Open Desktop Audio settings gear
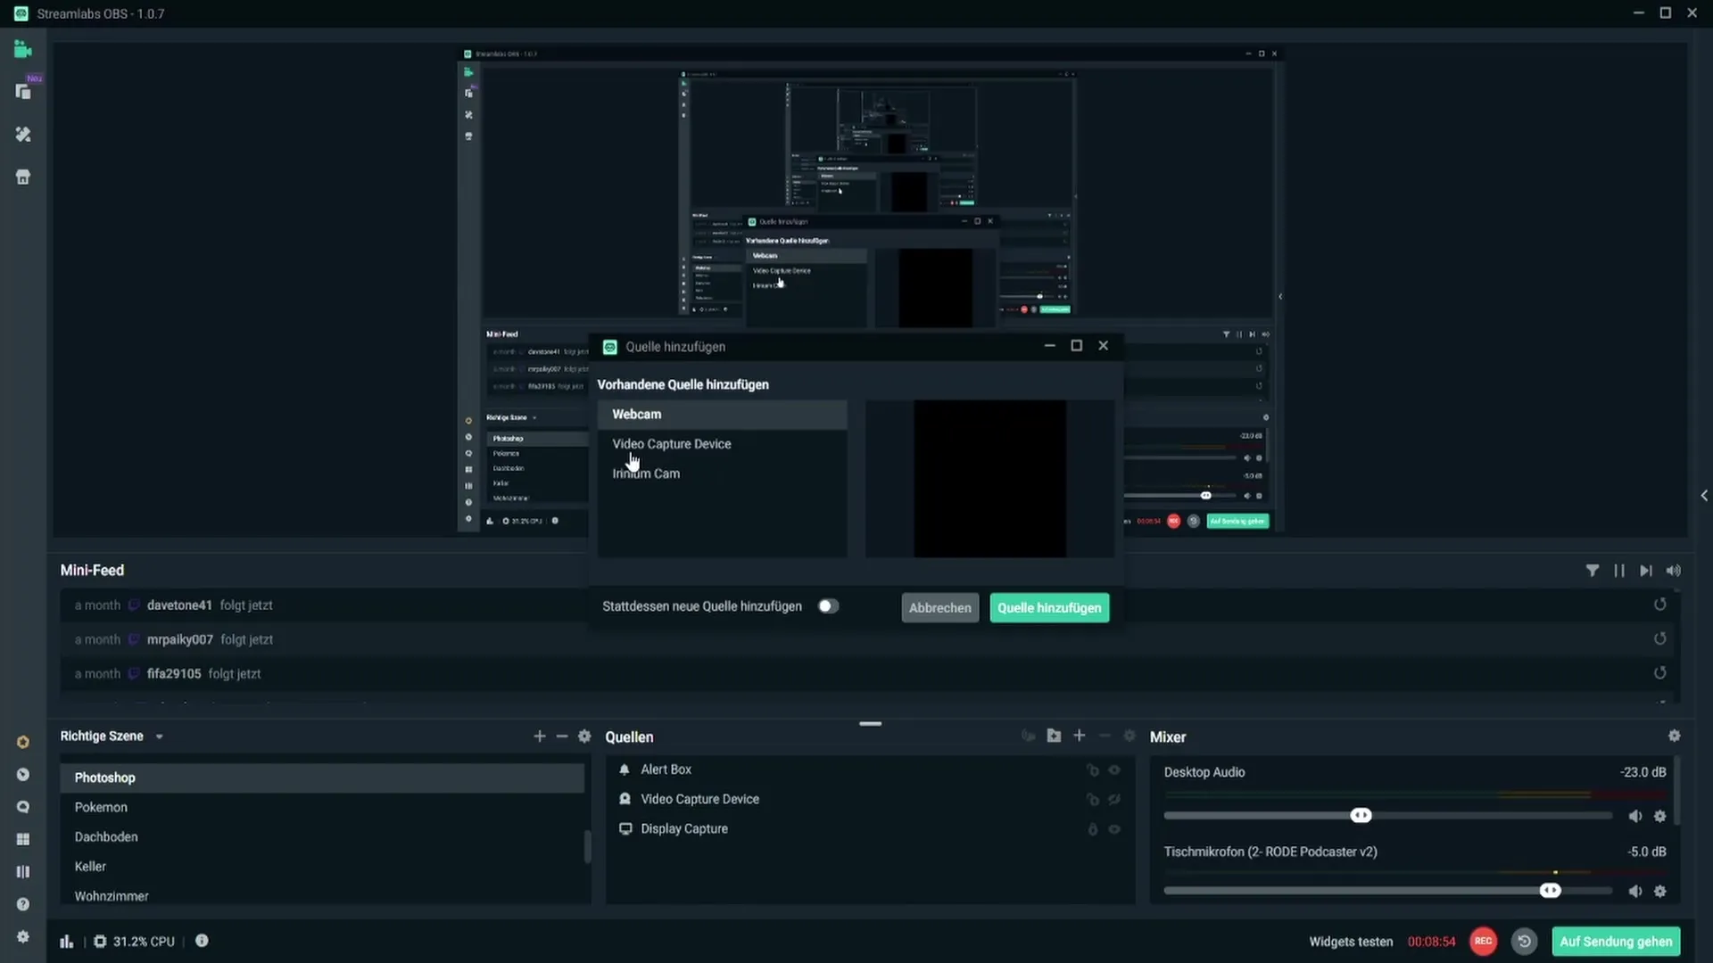The height and width of the screenshot is (963, 1713). click(1660, 816)
